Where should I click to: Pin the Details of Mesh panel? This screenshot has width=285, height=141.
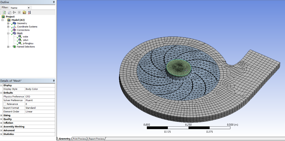click(54, 81)
